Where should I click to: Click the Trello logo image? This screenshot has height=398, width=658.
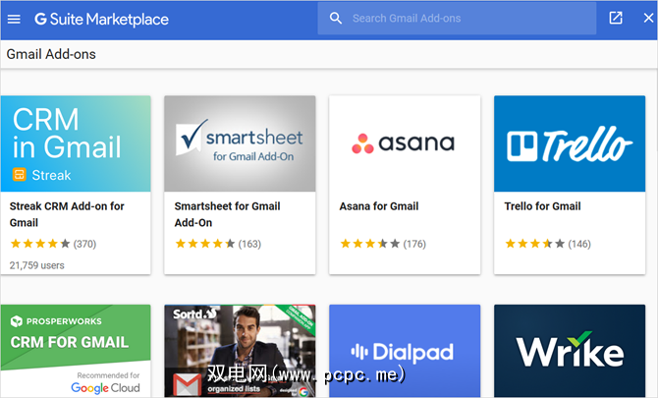[569, 143]
